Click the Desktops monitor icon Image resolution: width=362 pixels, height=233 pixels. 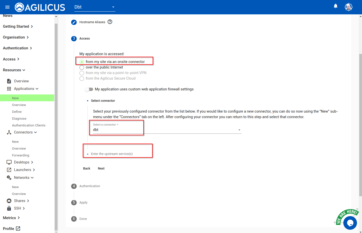[9, 162]
